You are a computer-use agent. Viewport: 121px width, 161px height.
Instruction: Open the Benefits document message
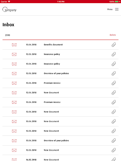(60, 45)
